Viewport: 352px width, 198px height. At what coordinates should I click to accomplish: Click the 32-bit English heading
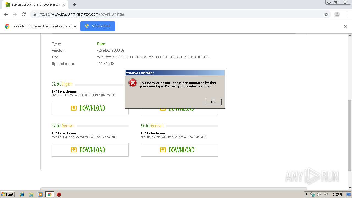click(x=62, y=84)
